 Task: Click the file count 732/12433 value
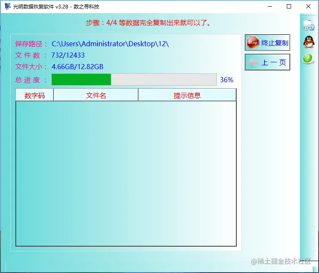click(x=68, y=55)
